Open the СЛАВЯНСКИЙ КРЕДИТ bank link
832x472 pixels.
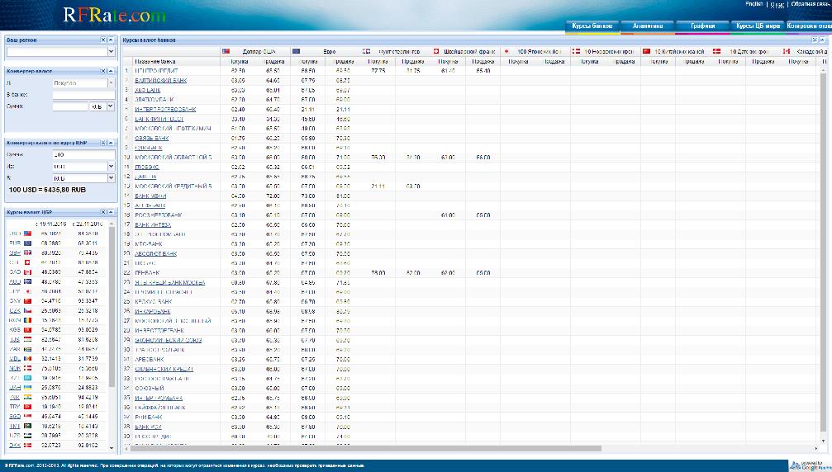(164, 369)
